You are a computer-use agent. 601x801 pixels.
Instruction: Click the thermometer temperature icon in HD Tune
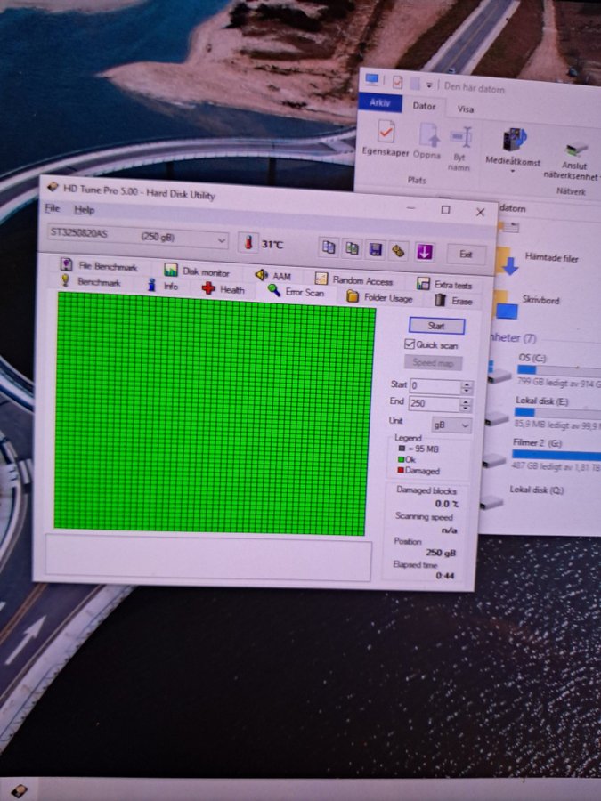coord(249,243)
